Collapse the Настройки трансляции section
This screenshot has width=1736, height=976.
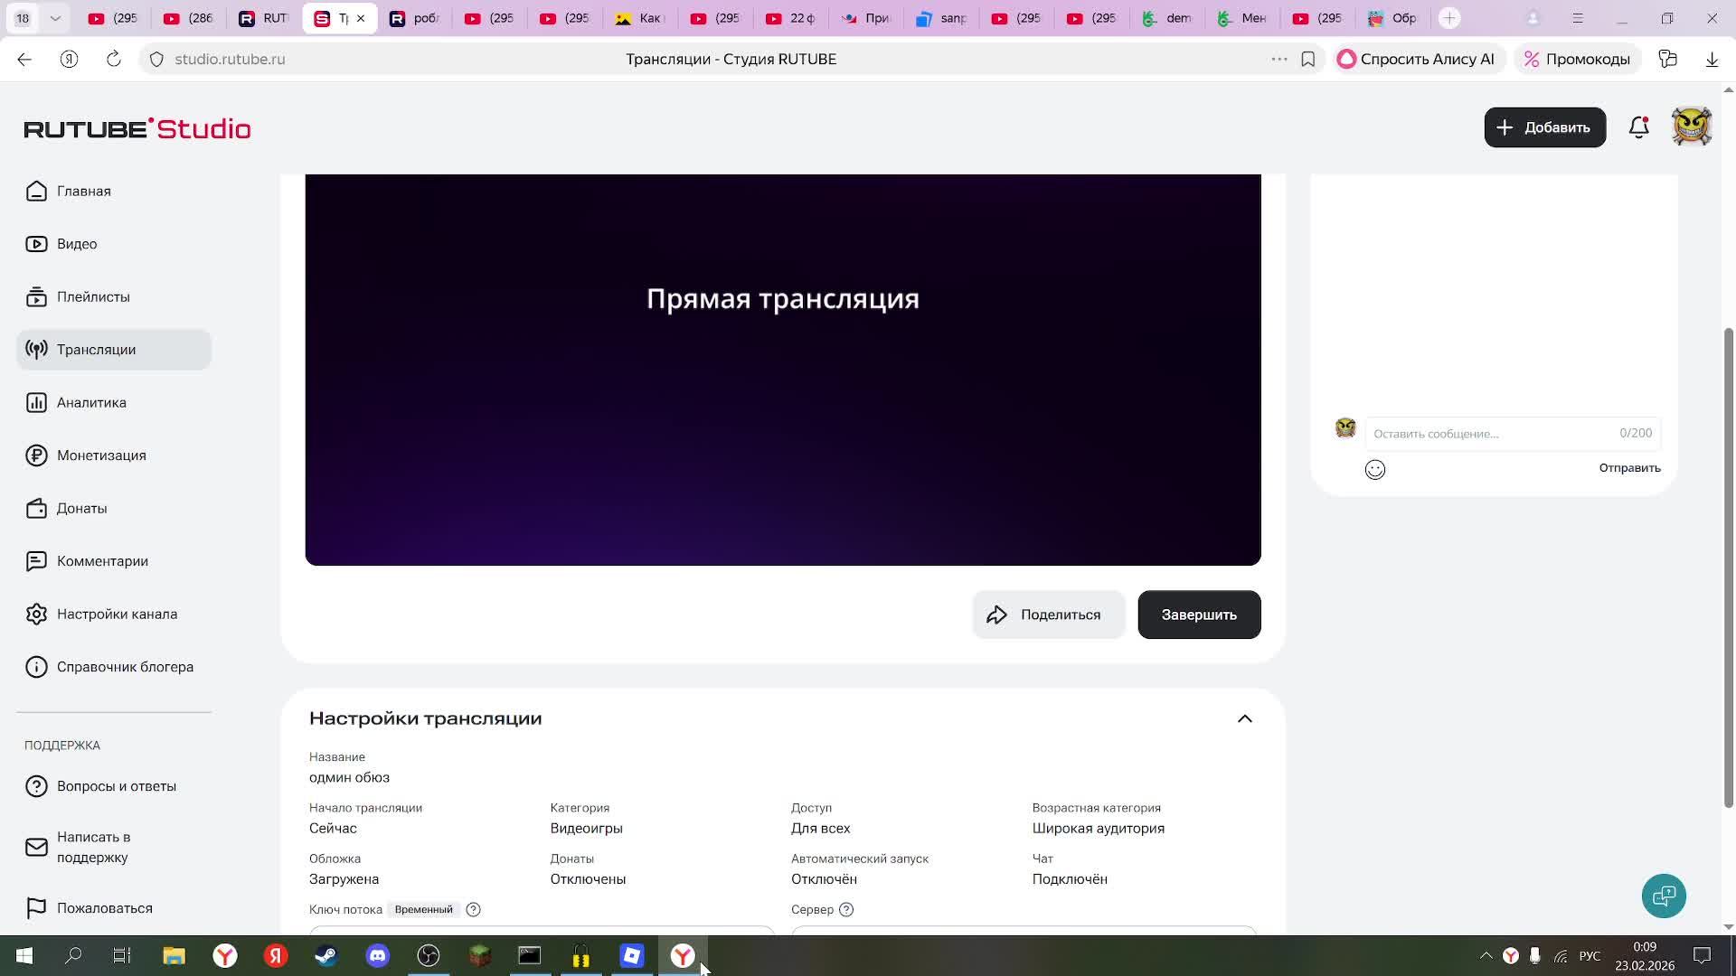pos(1244,718)
